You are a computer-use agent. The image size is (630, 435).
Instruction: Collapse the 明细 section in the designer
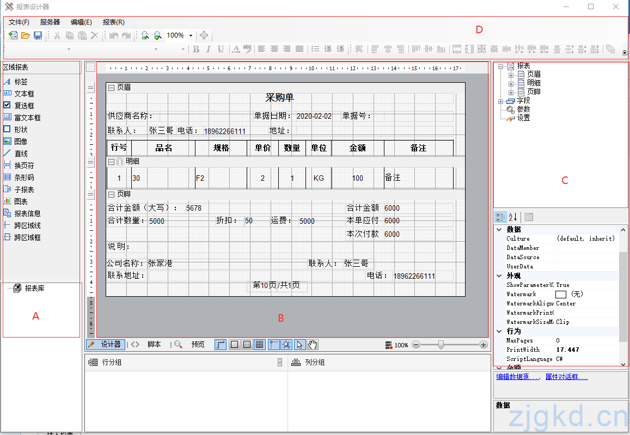pyautogui.click(x=111, y=162)
